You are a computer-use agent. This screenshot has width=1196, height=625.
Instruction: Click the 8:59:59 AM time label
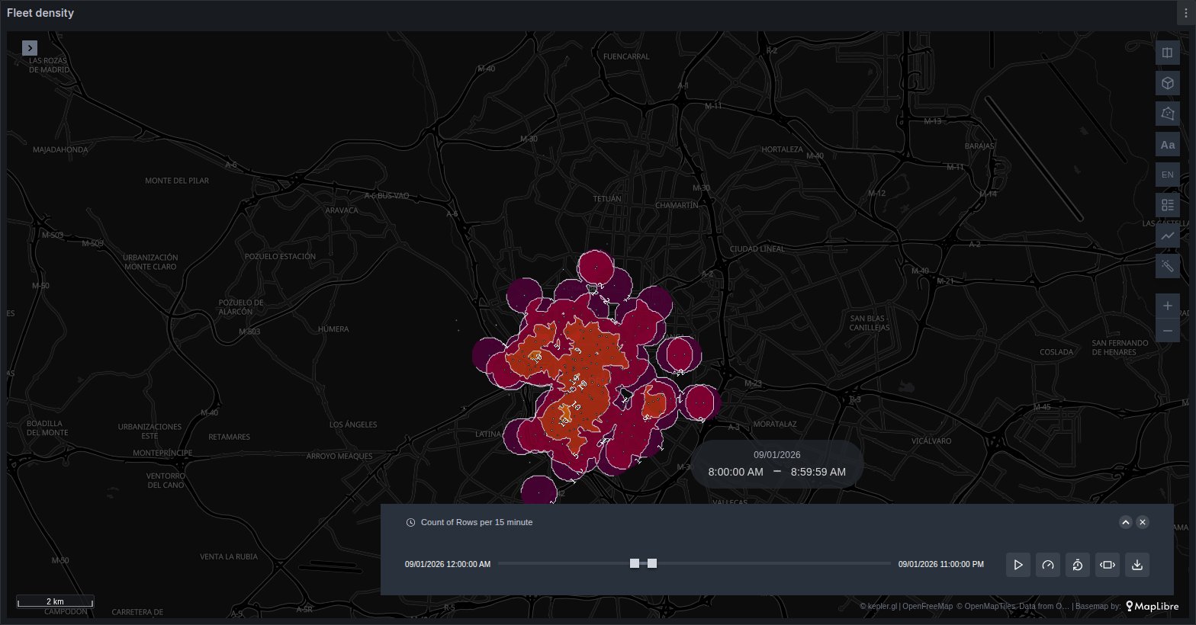pos(818,472)
